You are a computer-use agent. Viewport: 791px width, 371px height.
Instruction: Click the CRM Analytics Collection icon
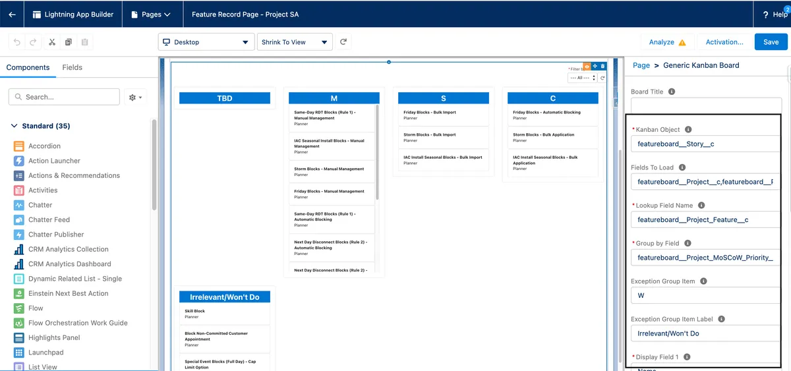[x=18, y=249]
